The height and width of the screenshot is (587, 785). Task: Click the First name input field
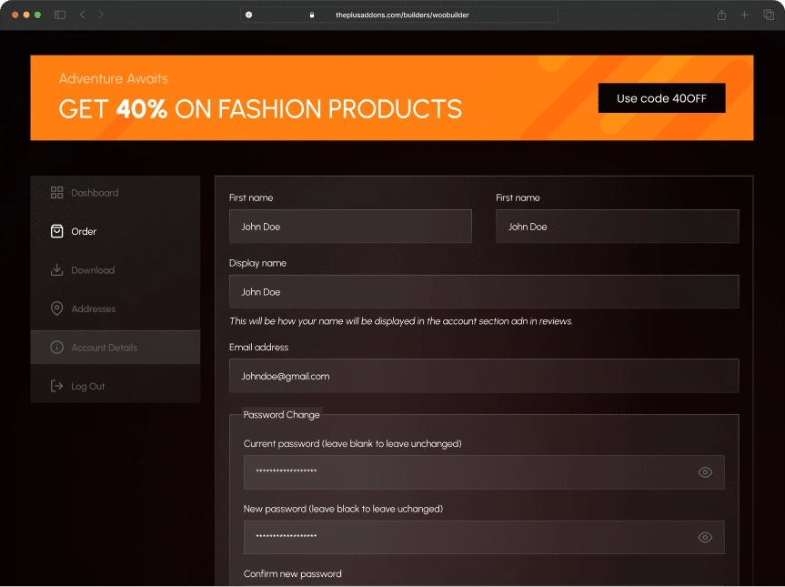[350, 227]
